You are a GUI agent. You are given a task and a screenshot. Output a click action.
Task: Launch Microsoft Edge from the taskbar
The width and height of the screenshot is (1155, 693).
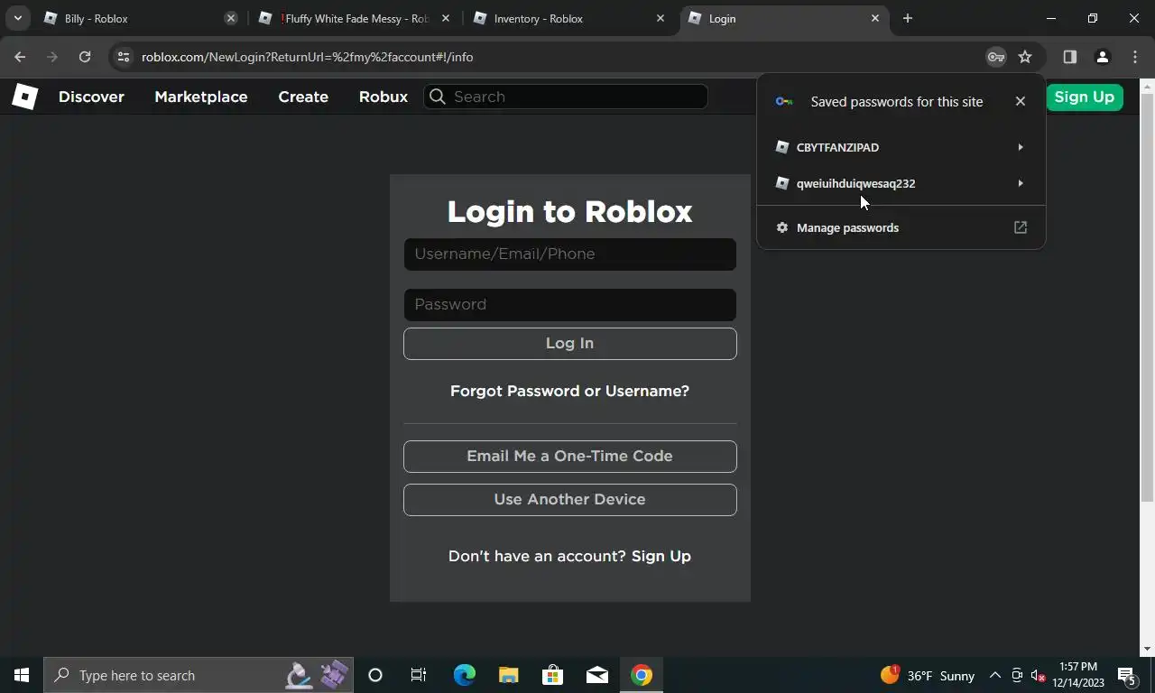[x=464, y=675]
